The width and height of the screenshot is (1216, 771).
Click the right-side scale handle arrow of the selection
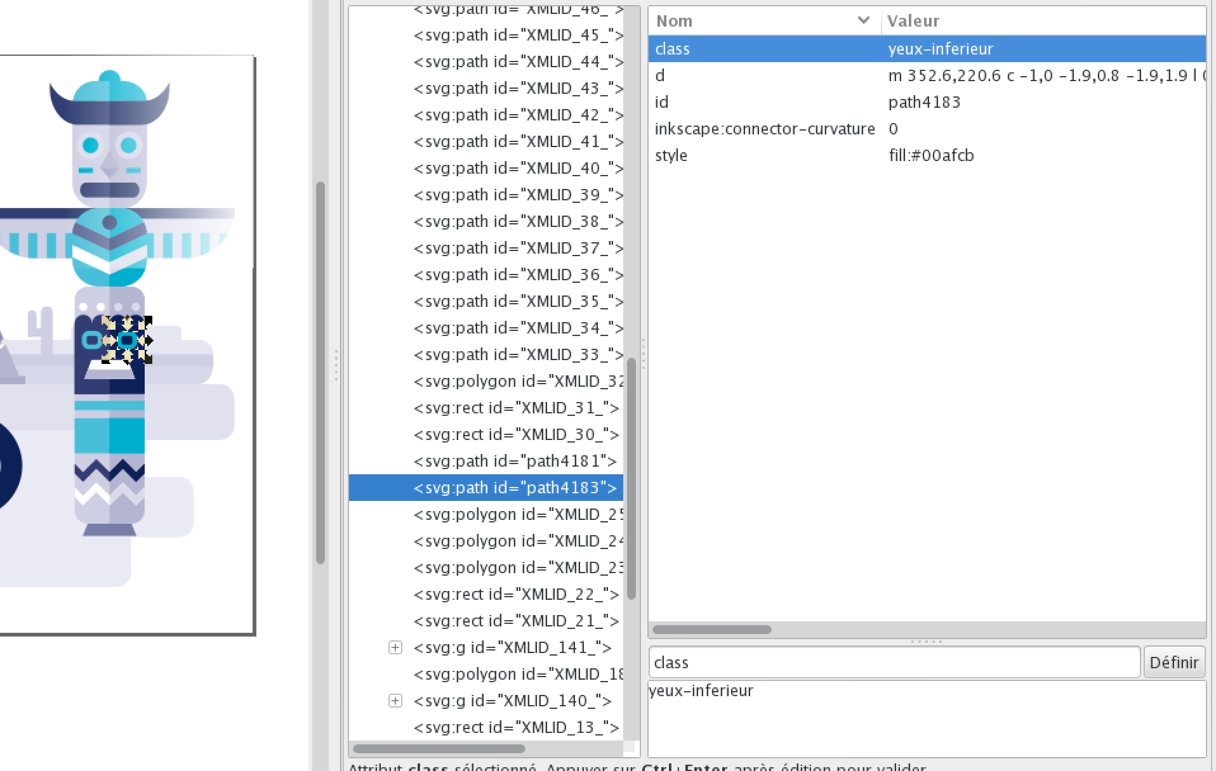148,340
